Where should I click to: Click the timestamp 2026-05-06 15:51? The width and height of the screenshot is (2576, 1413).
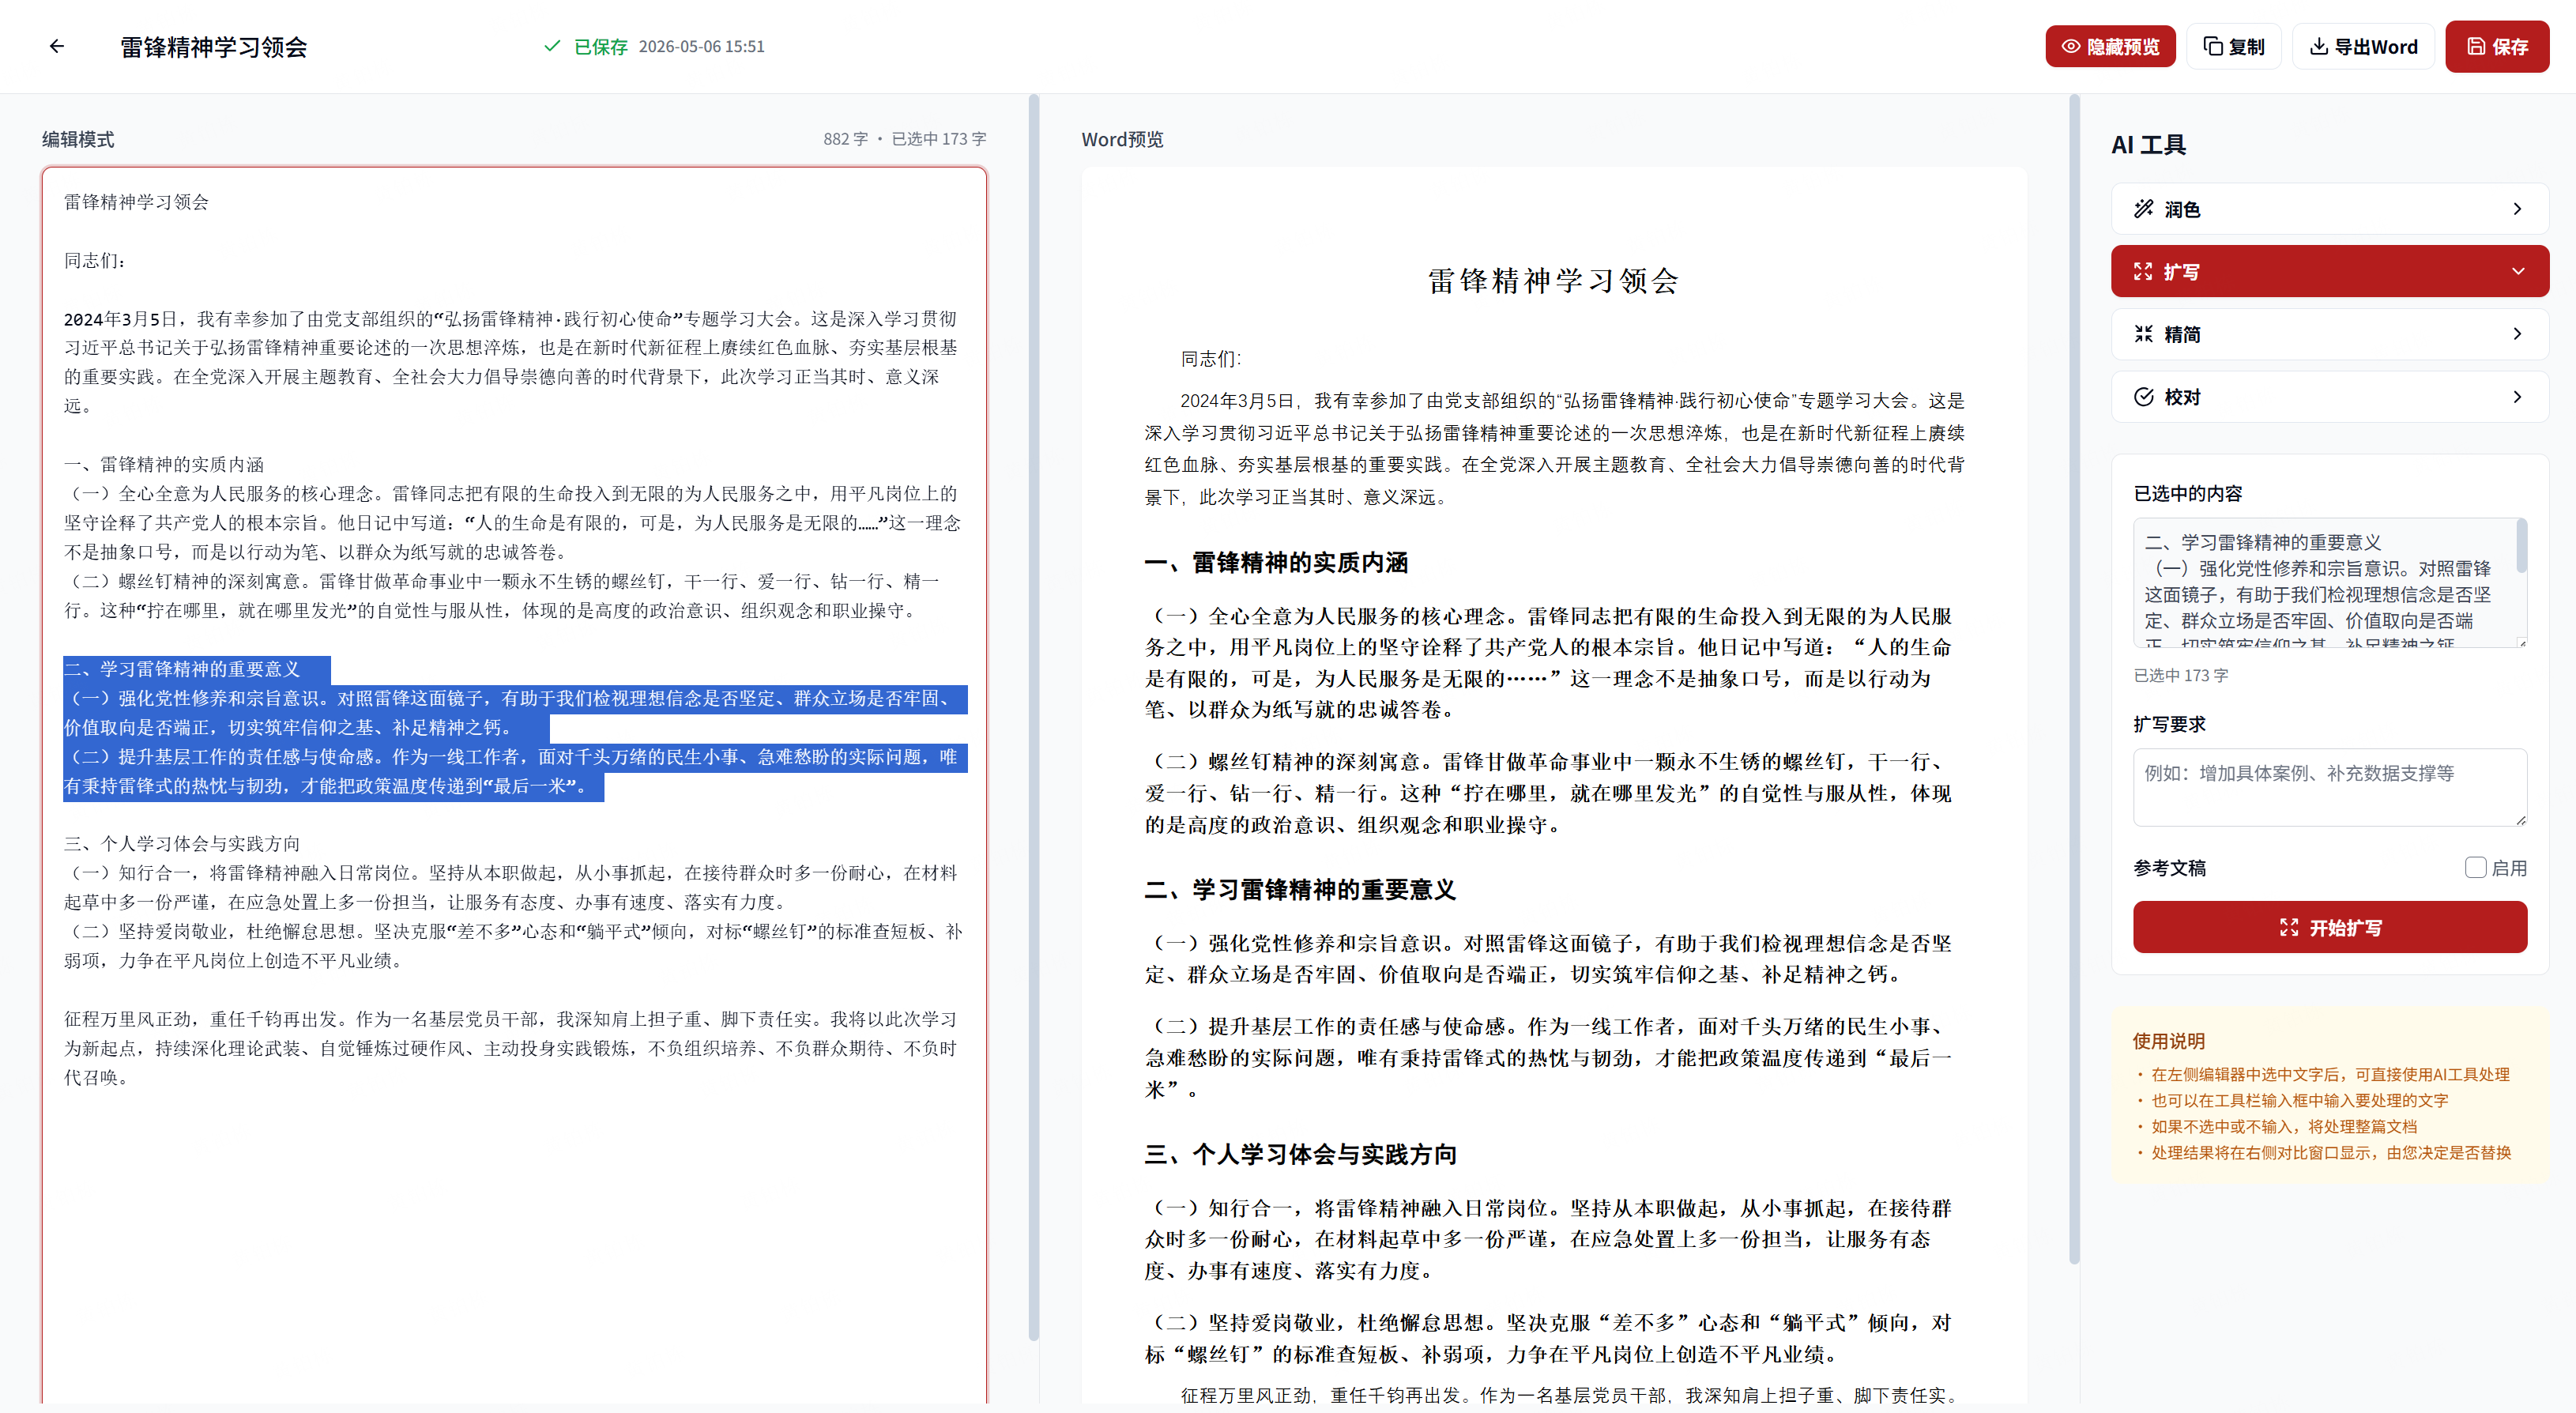tap(701, 46)
